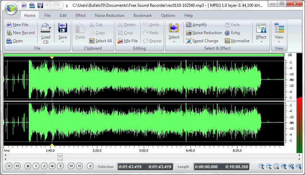
Task: Click Select All in Clipboard group
Action: point(101,41)
